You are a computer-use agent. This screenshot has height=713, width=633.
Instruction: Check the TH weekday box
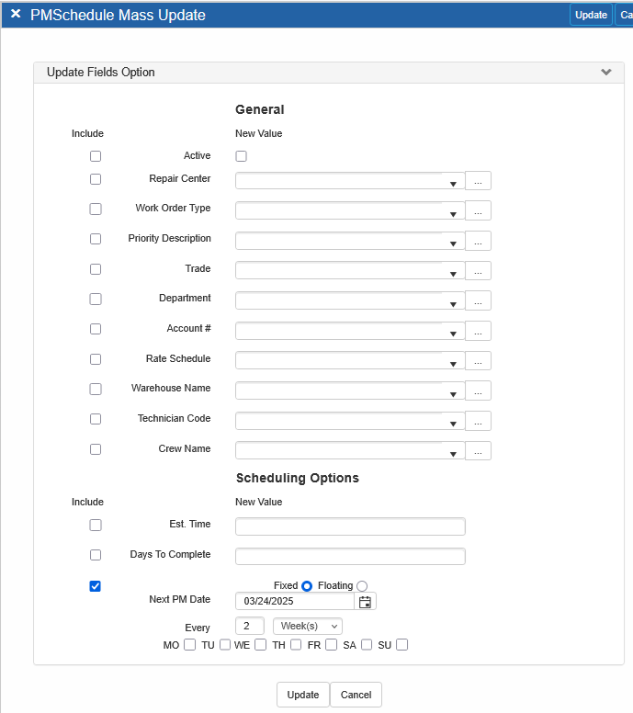tap(296, 645)
